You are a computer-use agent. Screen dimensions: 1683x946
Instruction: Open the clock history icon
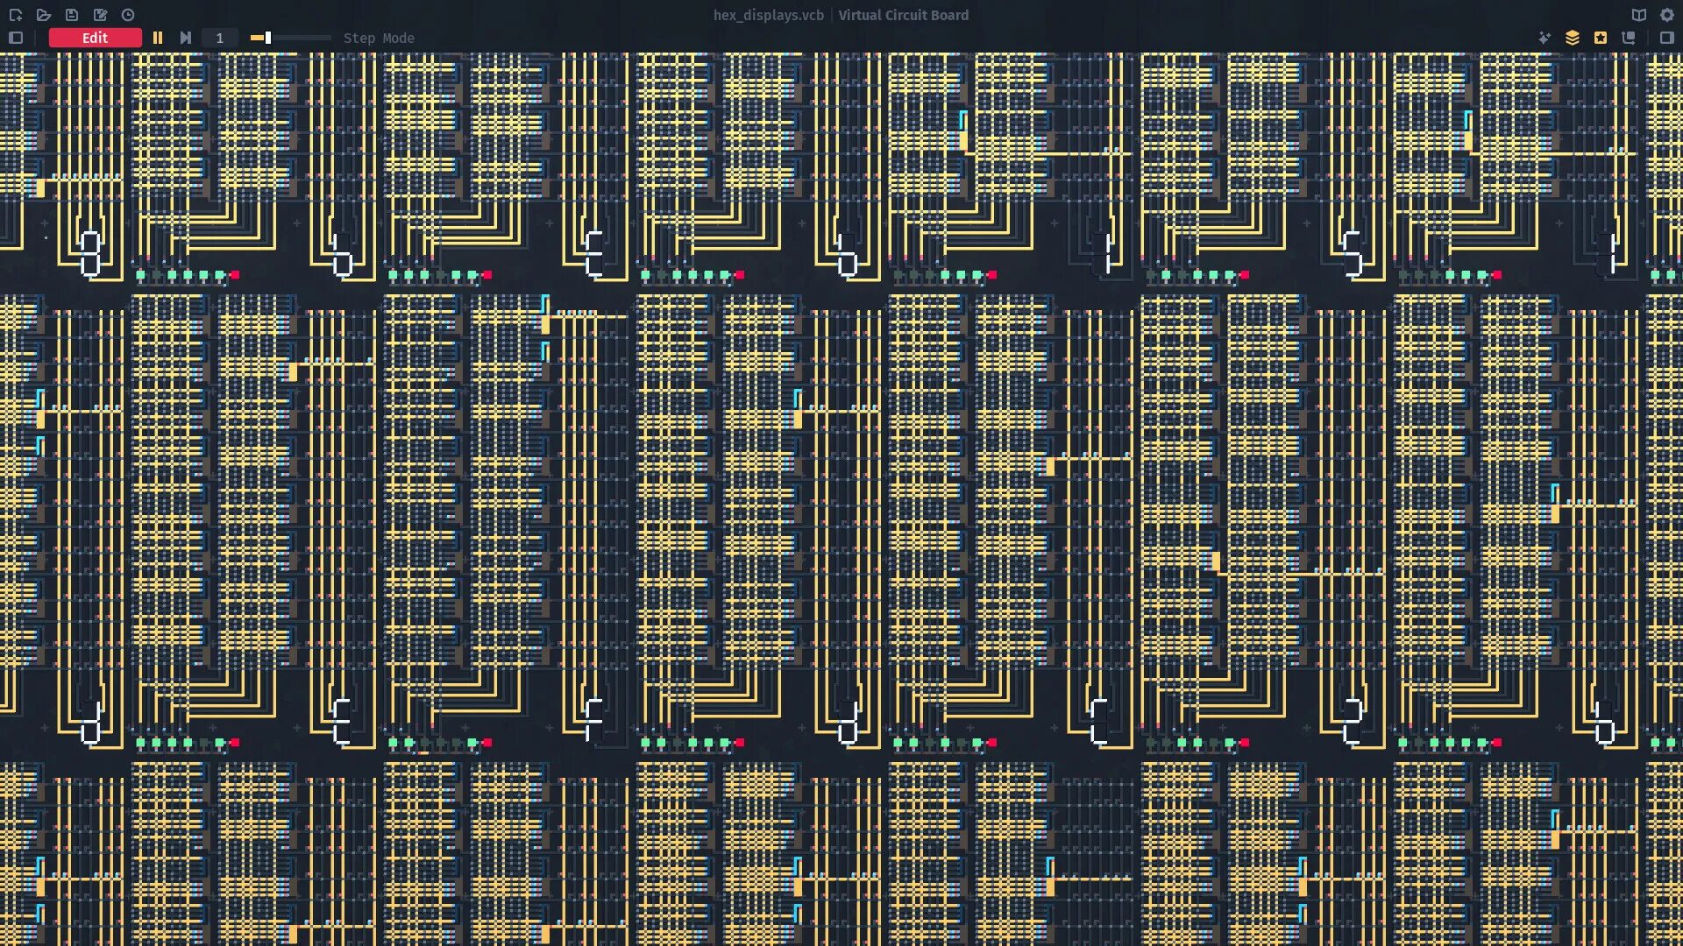(128, 15)
